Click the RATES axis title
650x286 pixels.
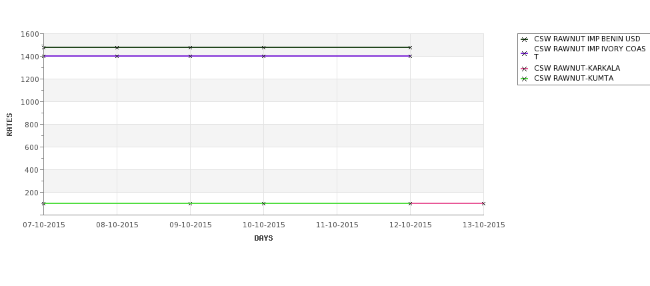coord(9,125)
